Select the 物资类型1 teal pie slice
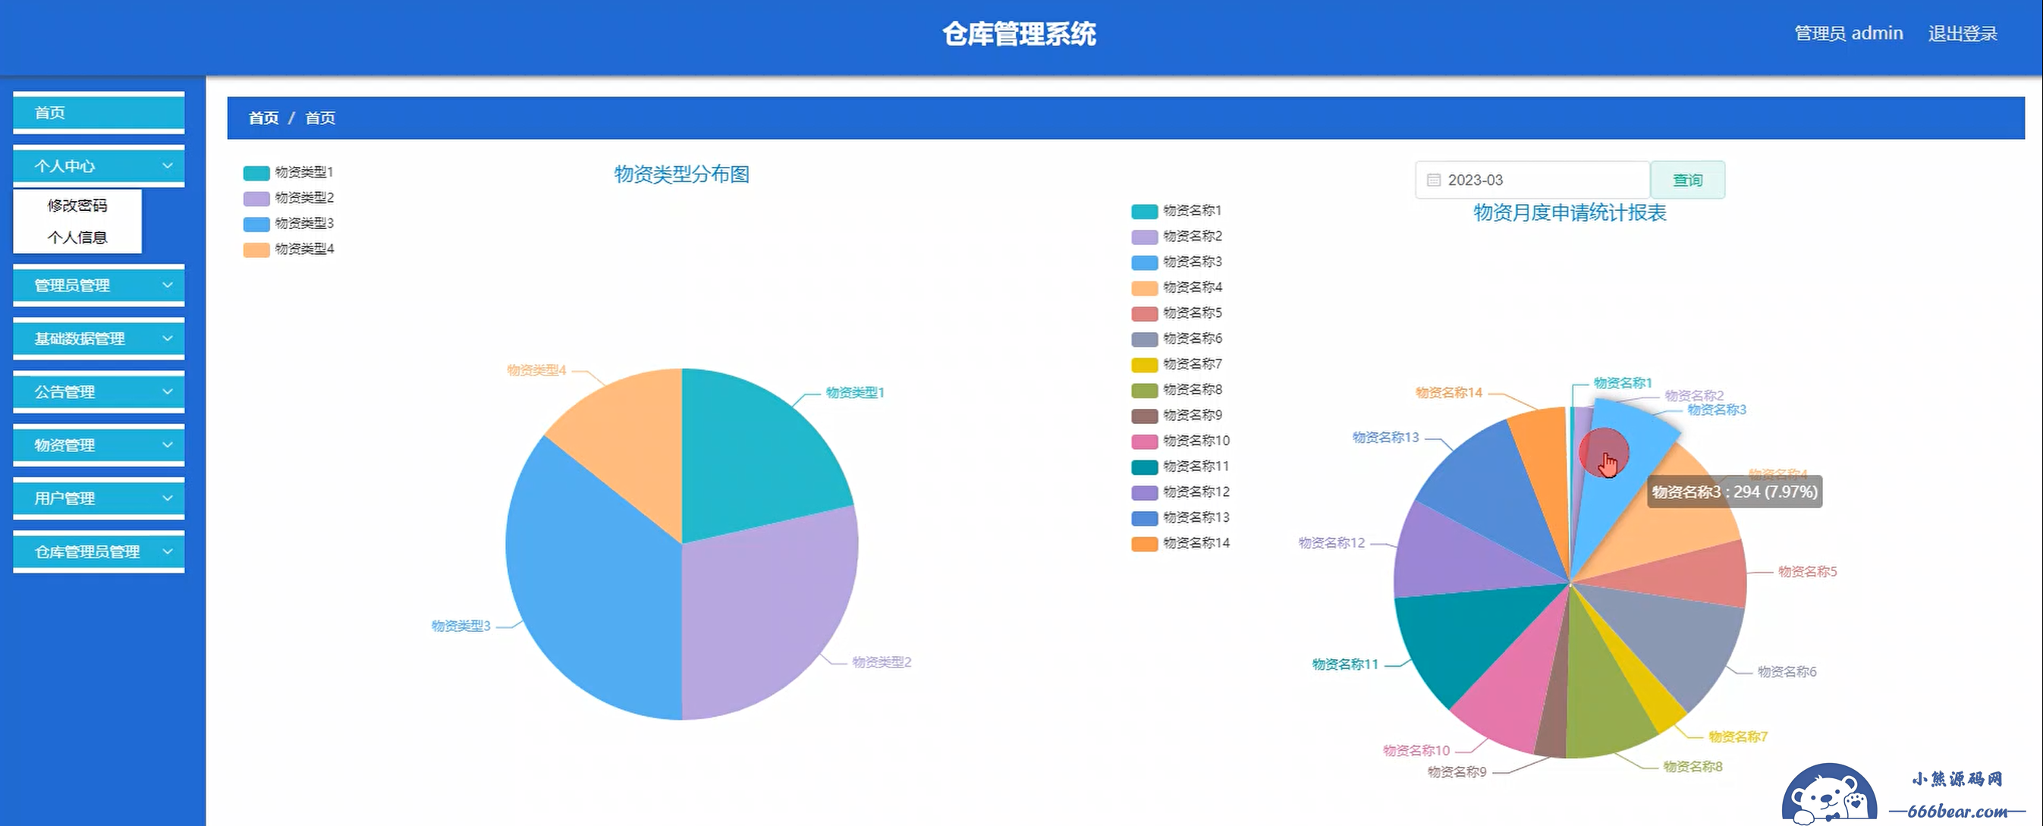 (750, 456)
